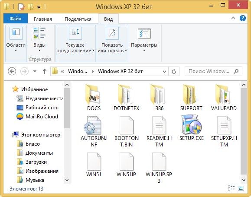The height and width of the screenshot is (197, 251).
Task: Click Properties icon in quick access toolbar
Action: [x=21, y=7]
